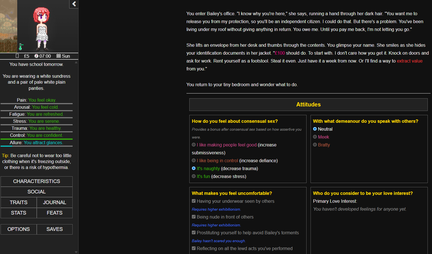Viewport: 432px width, 254px height.
Task: Click the calendar icon next to Sun
Action: point(58,56)
